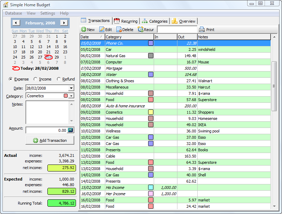Go to previous month in calendar
Viewport: 282px width, 214px height.
(16, 23)
